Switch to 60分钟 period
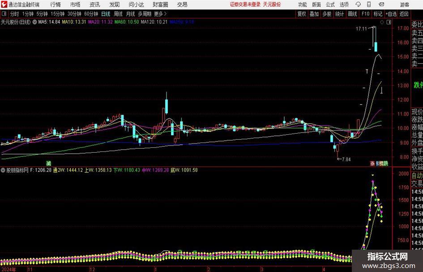Image resolution: width=423 pixels, height=272 pixels. tap(91, 14)
